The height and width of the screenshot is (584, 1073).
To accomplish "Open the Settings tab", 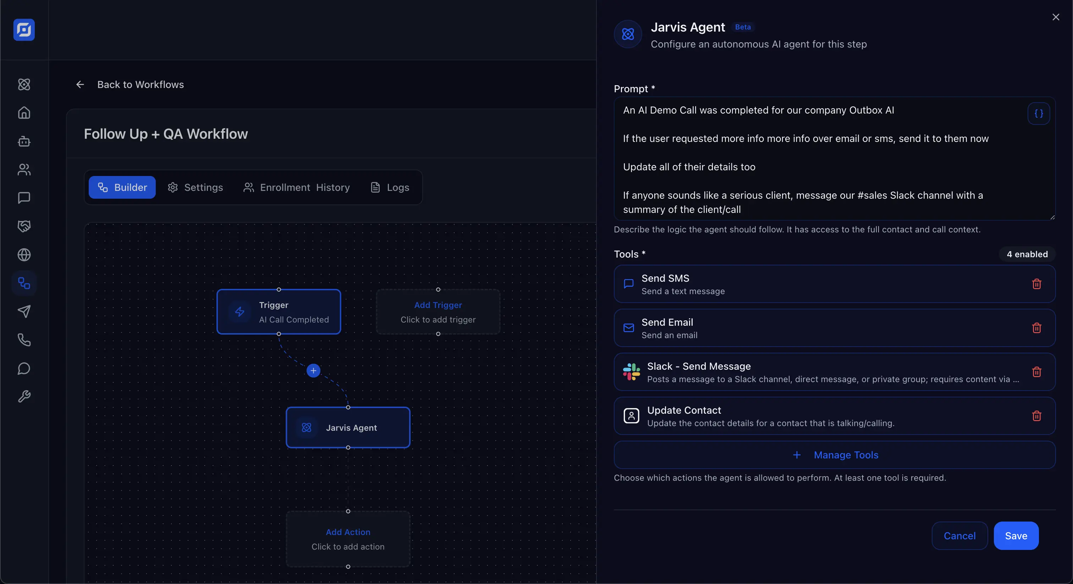I will coord(195,187).
